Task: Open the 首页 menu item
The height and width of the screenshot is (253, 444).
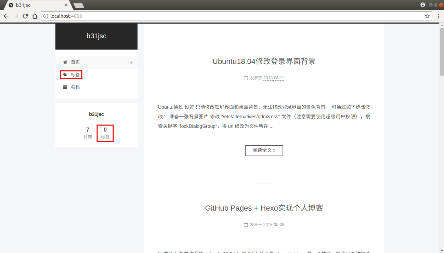Action: click(96, 62)
